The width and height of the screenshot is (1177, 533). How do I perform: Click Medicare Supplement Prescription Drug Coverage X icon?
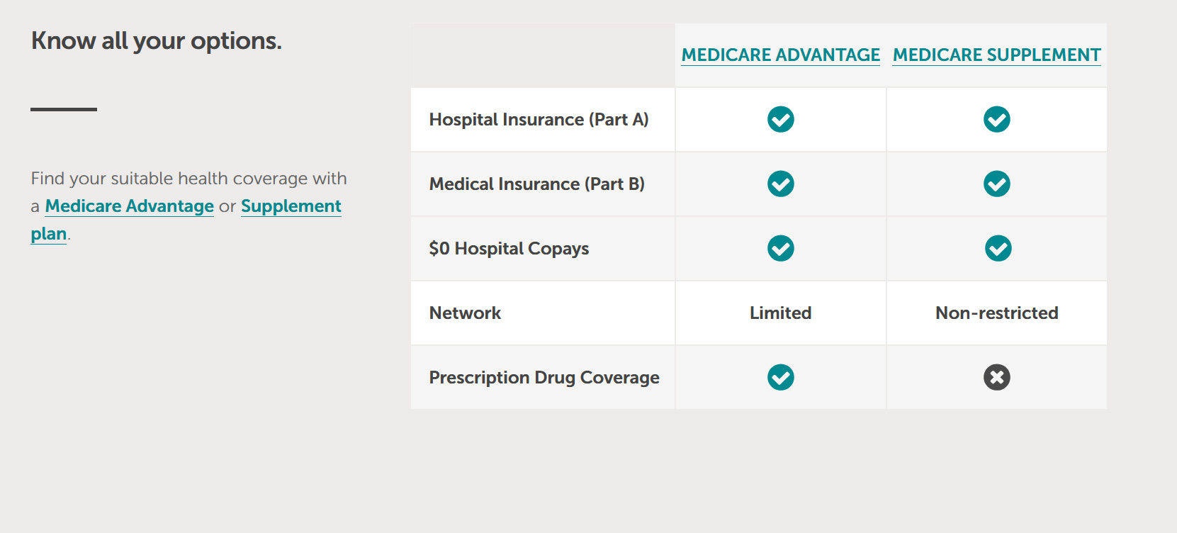coord(996,377)
